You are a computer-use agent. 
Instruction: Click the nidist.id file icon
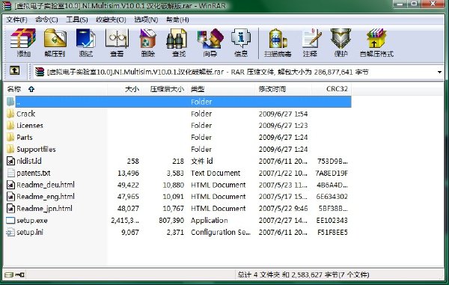(x=10, y=161)
